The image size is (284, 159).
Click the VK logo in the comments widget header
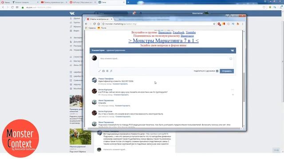click(233, 50)
